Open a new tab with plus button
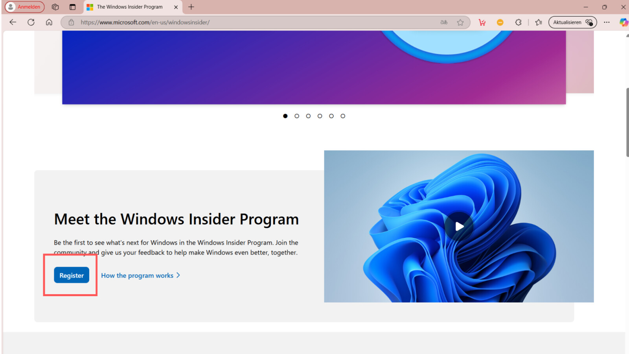Screen dimensions: 629x354 click(x=191, y=7)
